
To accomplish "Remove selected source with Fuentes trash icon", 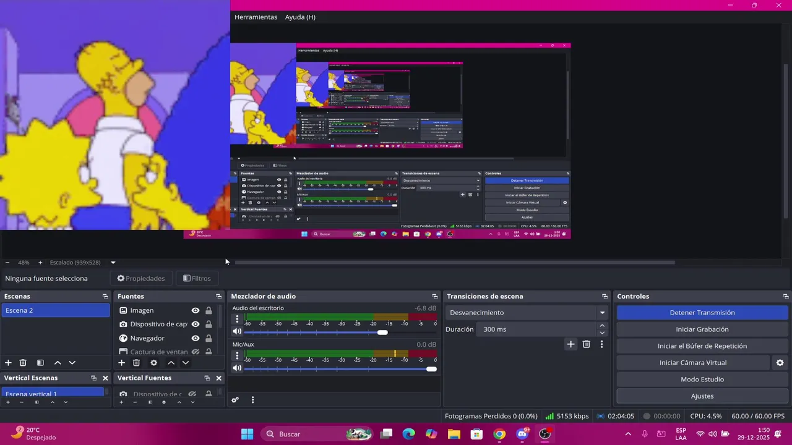I will [x=136, y=363].
